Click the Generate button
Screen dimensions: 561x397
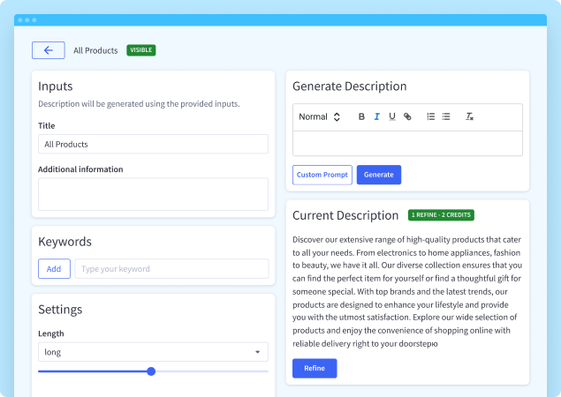378,175
